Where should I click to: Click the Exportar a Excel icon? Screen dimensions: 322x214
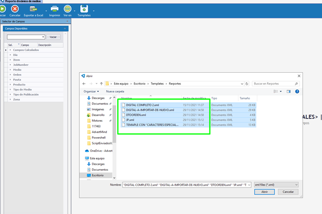pyautogui.click(x=33, y=9)
